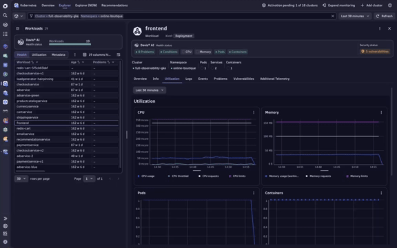Open the 19 columns hidden selector
Viewport: 397px width, 248px height.
coord(97,54)
